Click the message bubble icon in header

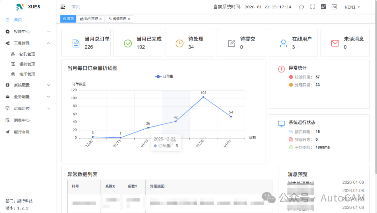point(301,7)
